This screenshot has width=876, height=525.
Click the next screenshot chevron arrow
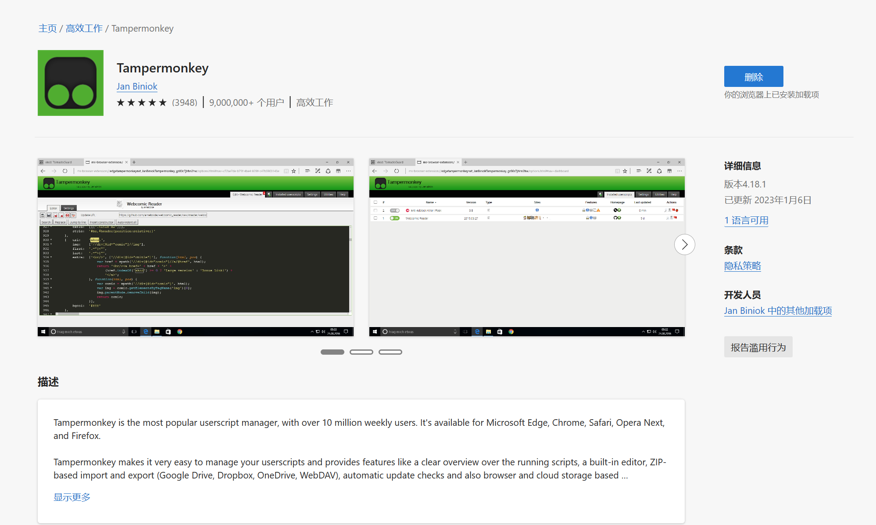684,245
